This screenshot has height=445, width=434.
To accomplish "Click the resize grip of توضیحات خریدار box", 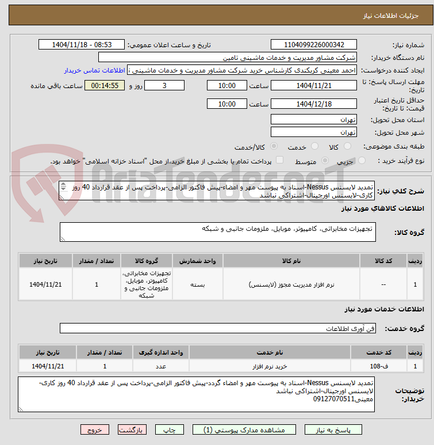I will coord(21,409).
